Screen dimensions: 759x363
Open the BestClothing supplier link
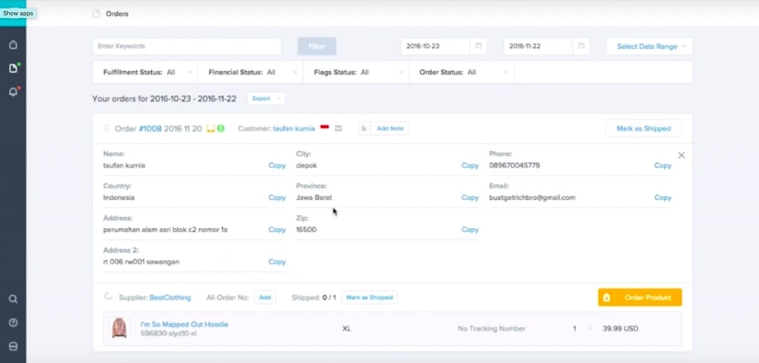click(170, 298)
